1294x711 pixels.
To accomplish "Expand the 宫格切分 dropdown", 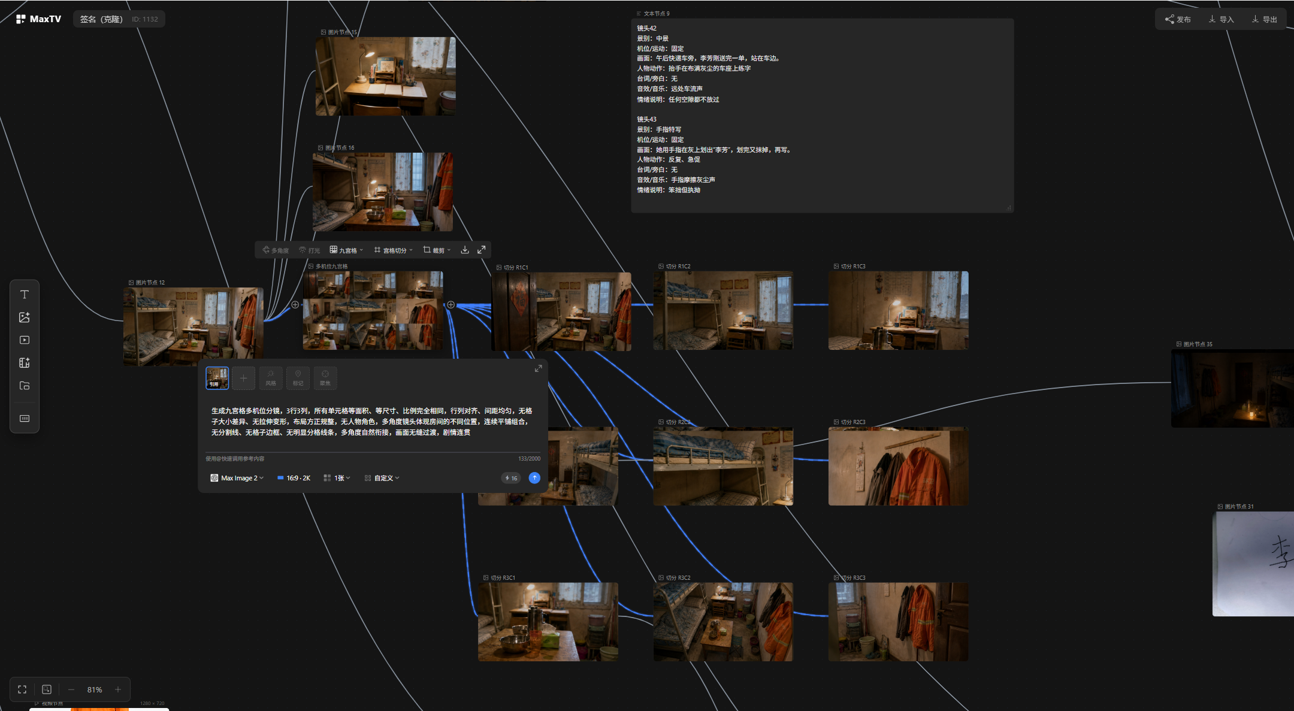I will pos(394,250).
